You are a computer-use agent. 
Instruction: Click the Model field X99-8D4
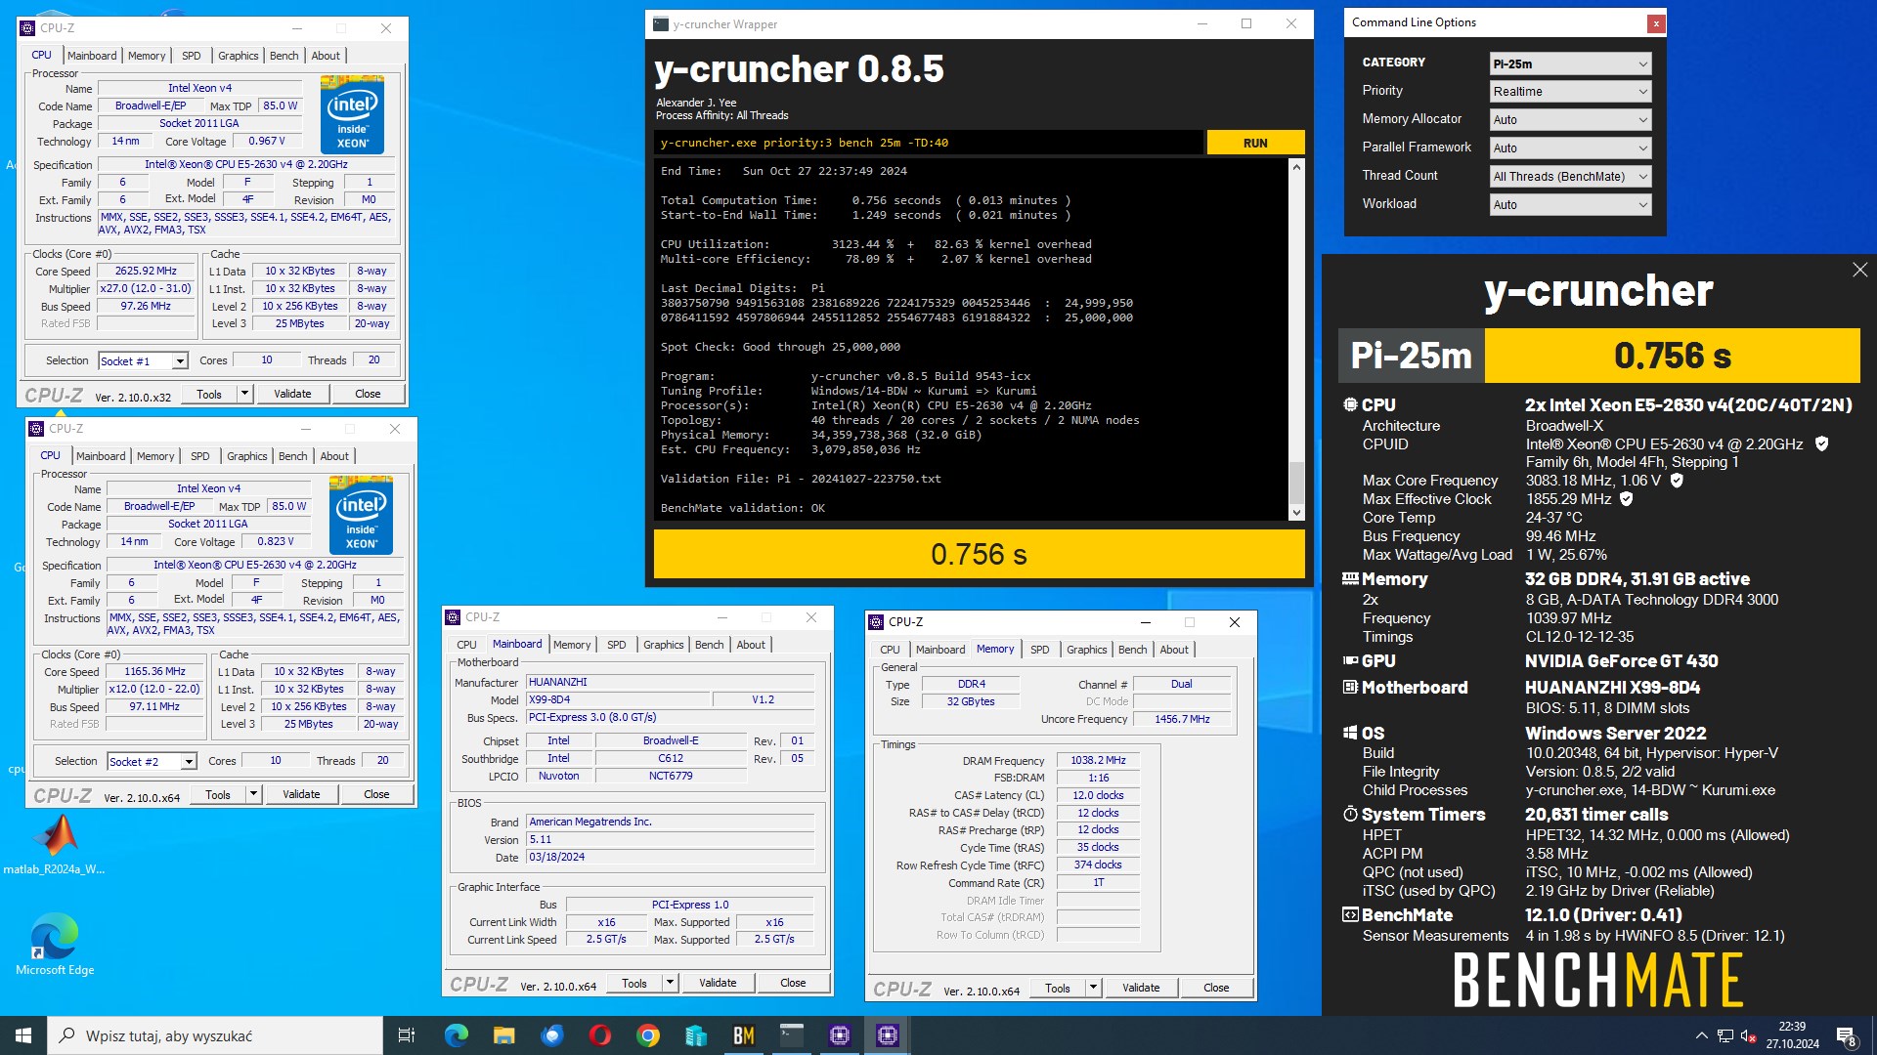616,699
